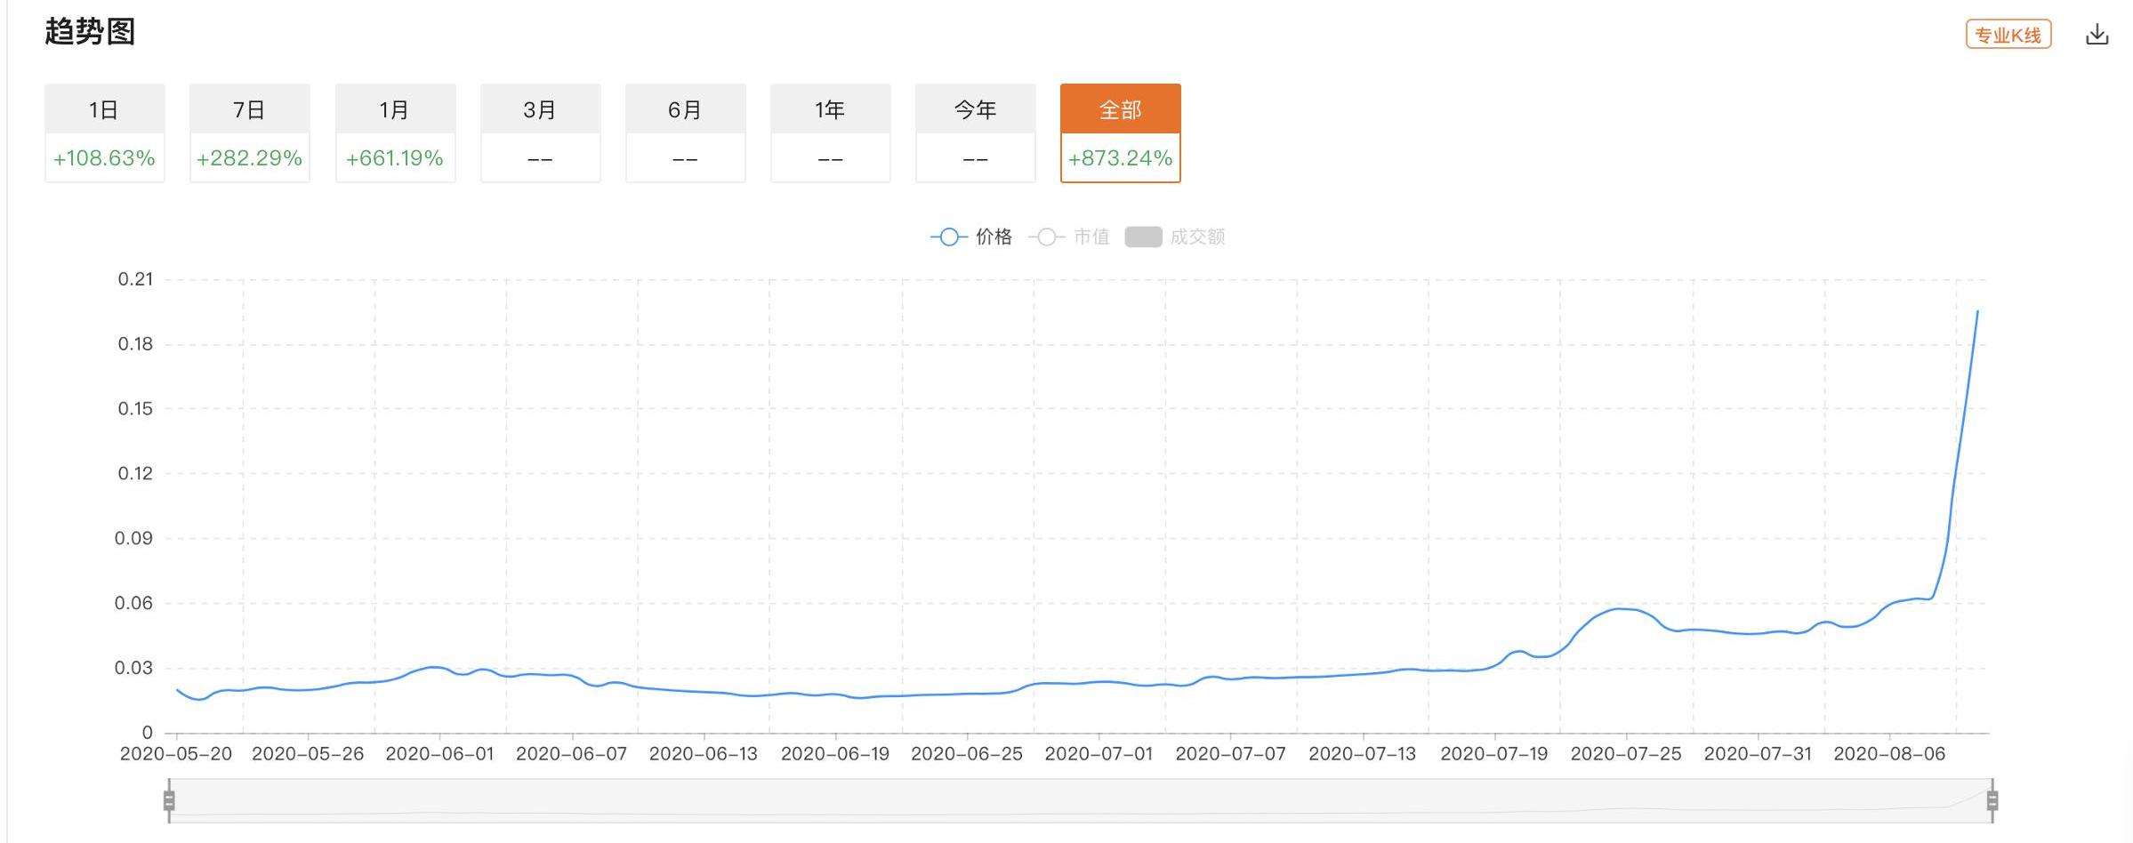Click the 市值 legend circle marker icon

click(1047, 237)
